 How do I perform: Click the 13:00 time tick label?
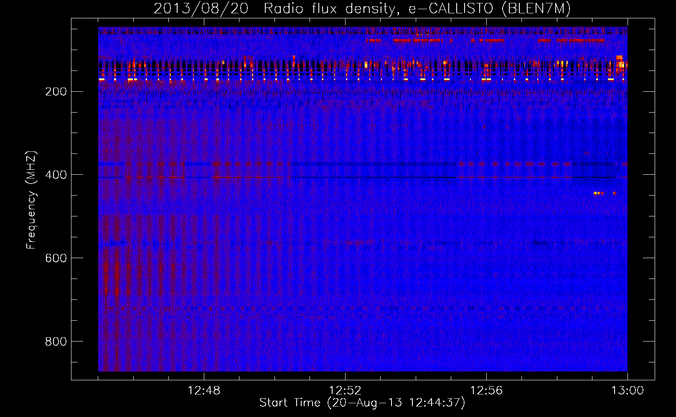point(628,391)
